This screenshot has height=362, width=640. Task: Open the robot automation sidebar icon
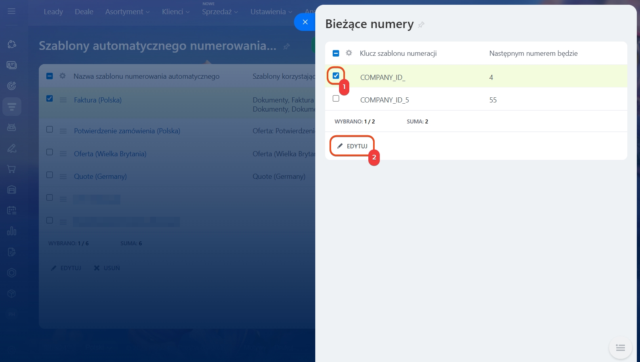(11, 127)
